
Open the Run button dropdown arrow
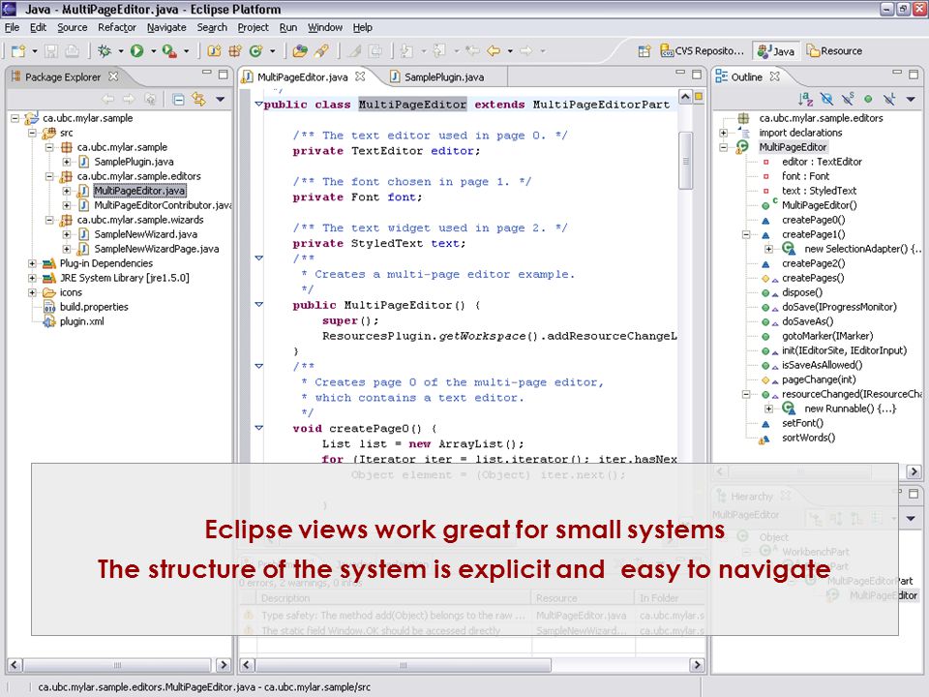(153, 51)
